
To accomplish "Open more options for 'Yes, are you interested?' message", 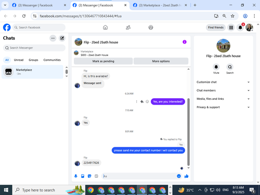I will coord(136,101).
